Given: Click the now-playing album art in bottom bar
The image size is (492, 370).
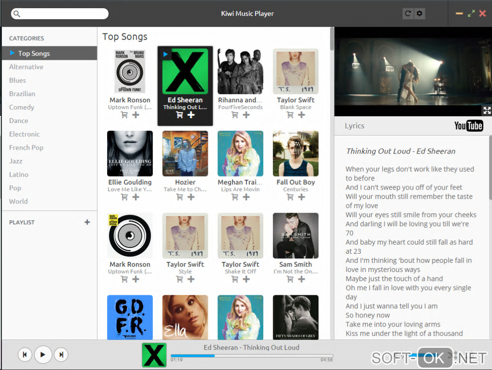Looking at the screenshot, I should [154, 355].
